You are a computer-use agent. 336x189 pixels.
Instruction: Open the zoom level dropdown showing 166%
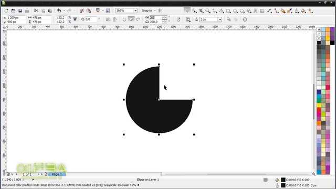(135, 10)
